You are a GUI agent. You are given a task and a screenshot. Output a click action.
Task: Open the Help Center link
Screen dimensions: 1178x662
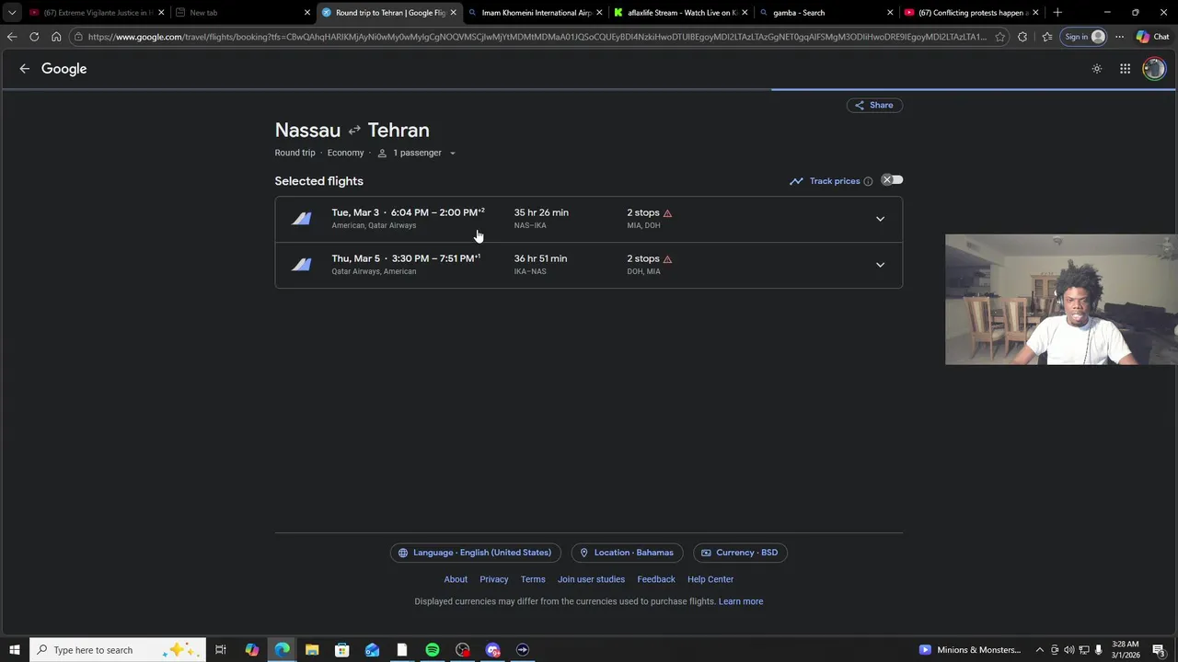click(710, 579)
